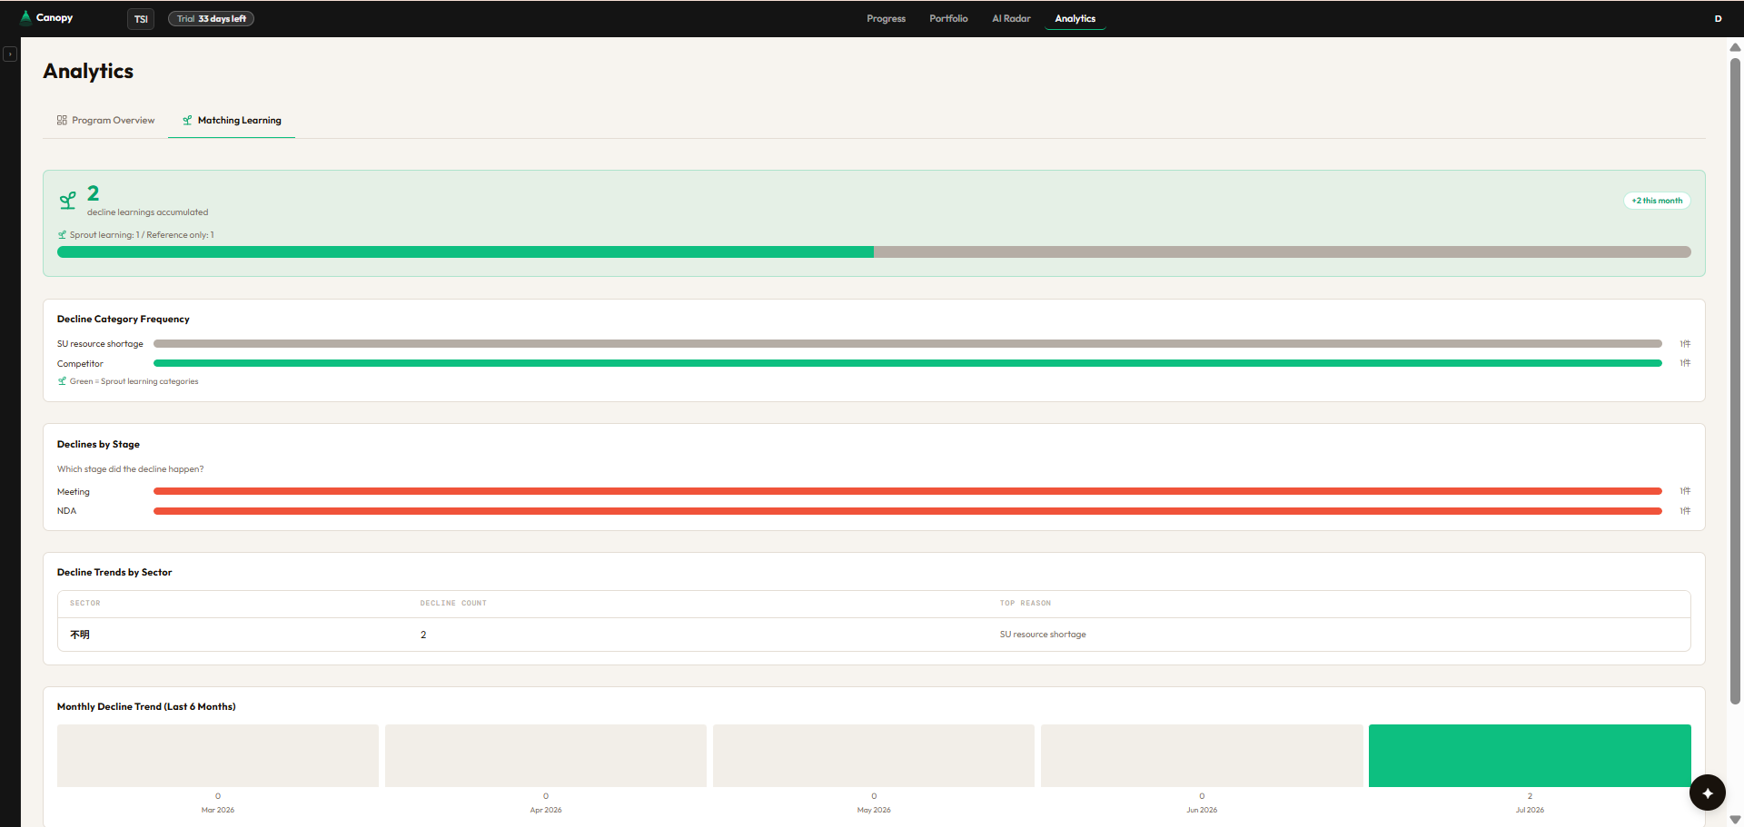The height and width of the screenshot is (827, 1744).
Task: Click the sprout learning versus reference progress bar
Action: click(x=874, y=252)
